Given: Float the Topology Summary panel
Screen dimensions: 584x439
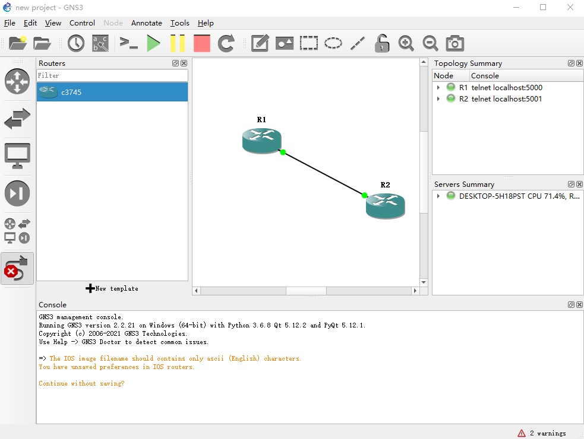Looking at the screenshot, I should (x=571, y=63).
